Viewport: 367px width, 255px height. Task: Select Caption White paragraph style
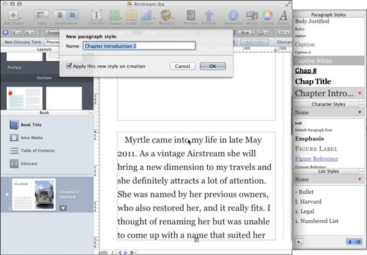[329, 61]
